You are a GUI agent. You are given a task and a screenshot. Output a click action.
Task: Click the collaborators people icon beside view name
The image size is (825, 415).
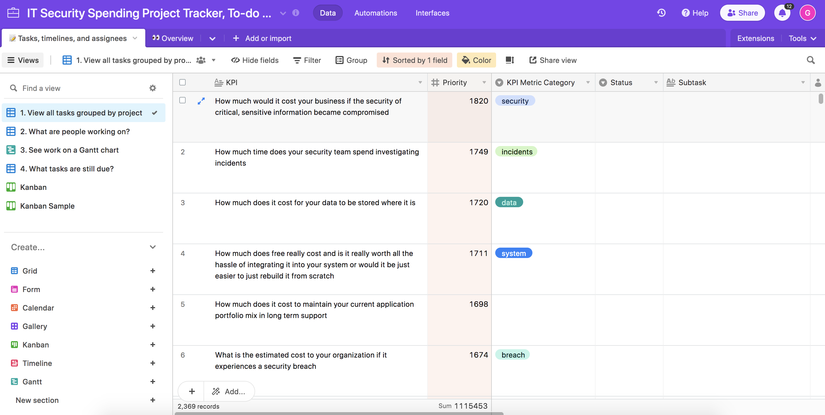tap(201, 60)
